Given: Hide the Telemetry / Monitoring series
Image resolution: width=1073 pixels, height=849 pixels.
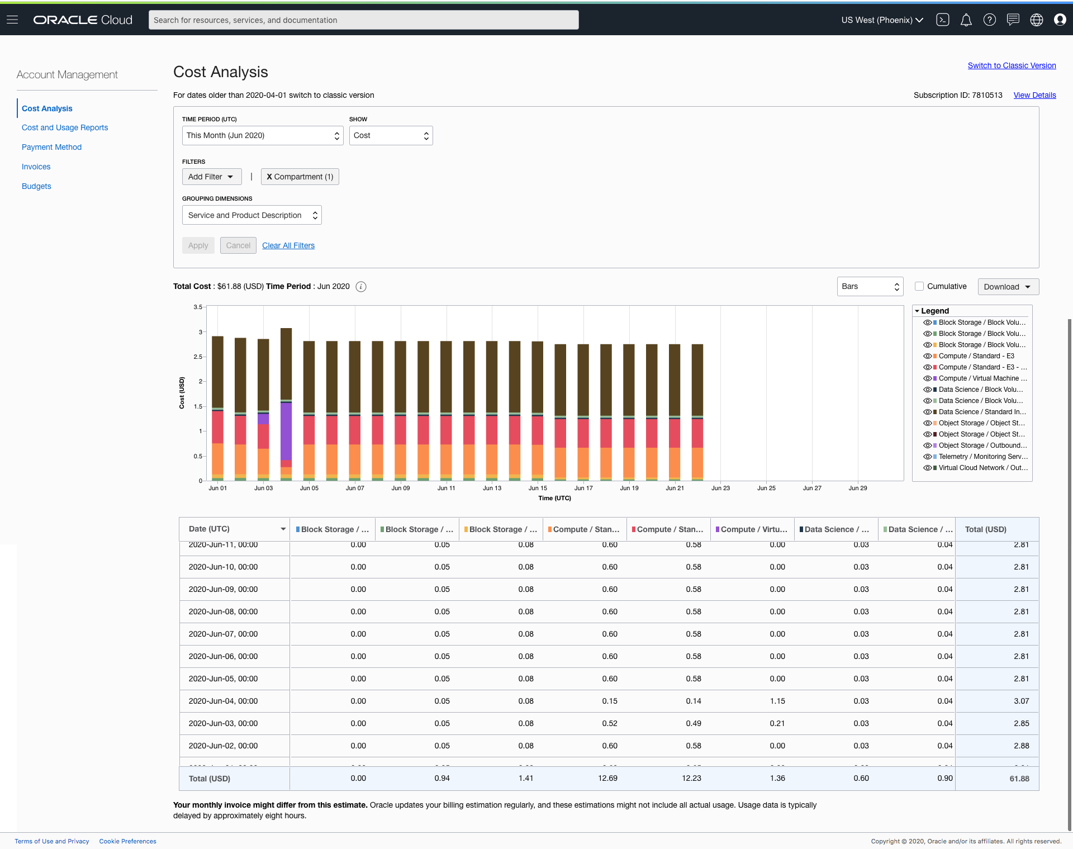Looking at the screenshot, I should (x=928, y=457).
